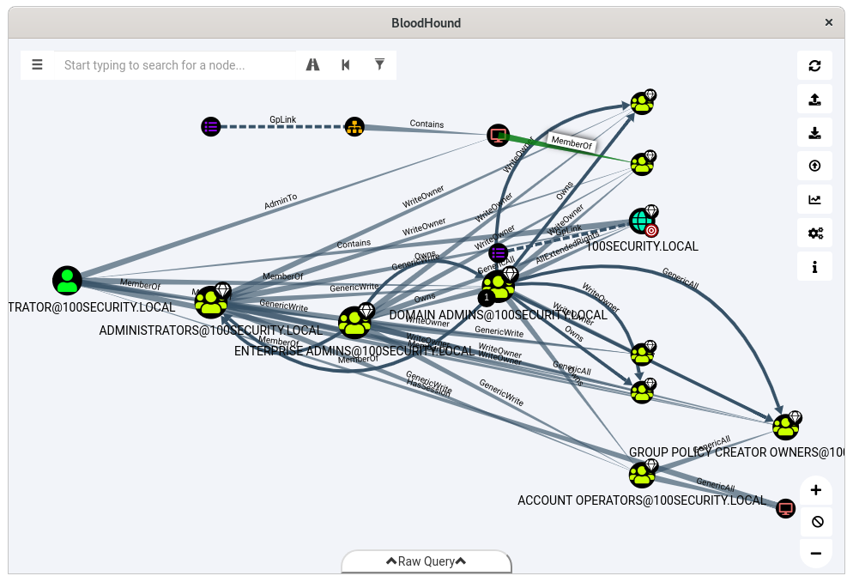
Task: Select the computer node in bottom right corner
Action: [785, 508]
